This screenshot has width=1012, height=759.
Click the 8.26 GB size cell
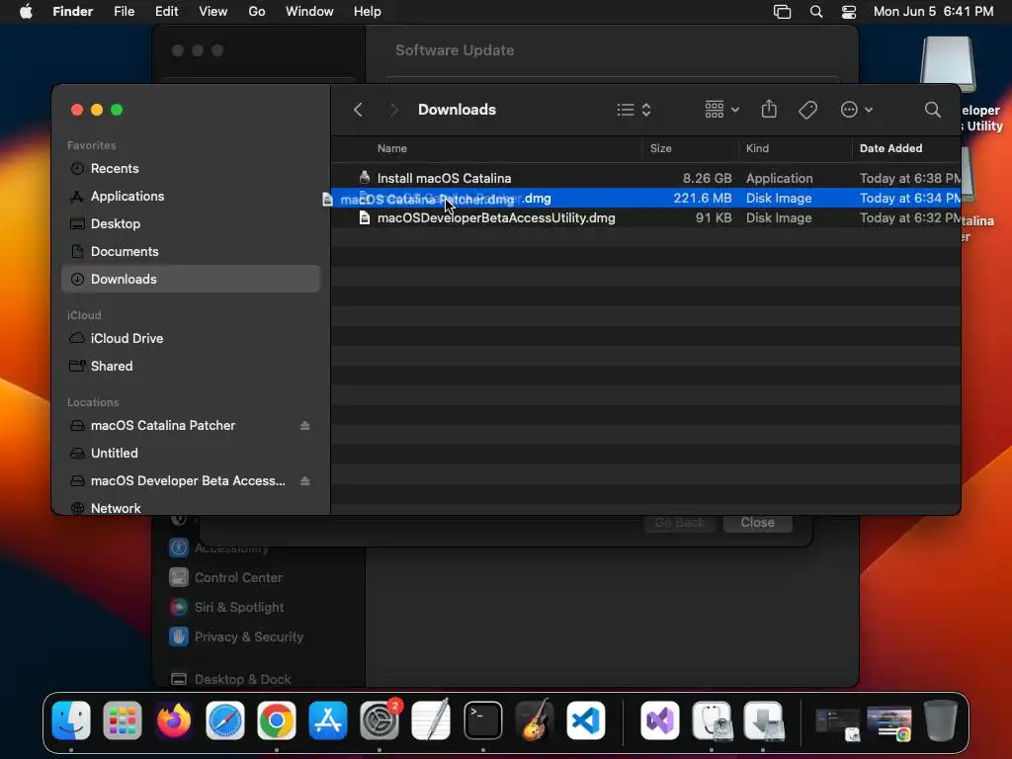point(707,178)
